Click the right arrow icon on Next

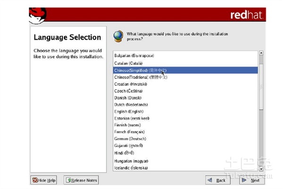244,180
